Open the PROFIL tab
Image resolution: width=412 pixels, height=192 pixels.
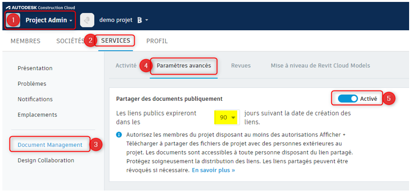click(x=157, y=41)
